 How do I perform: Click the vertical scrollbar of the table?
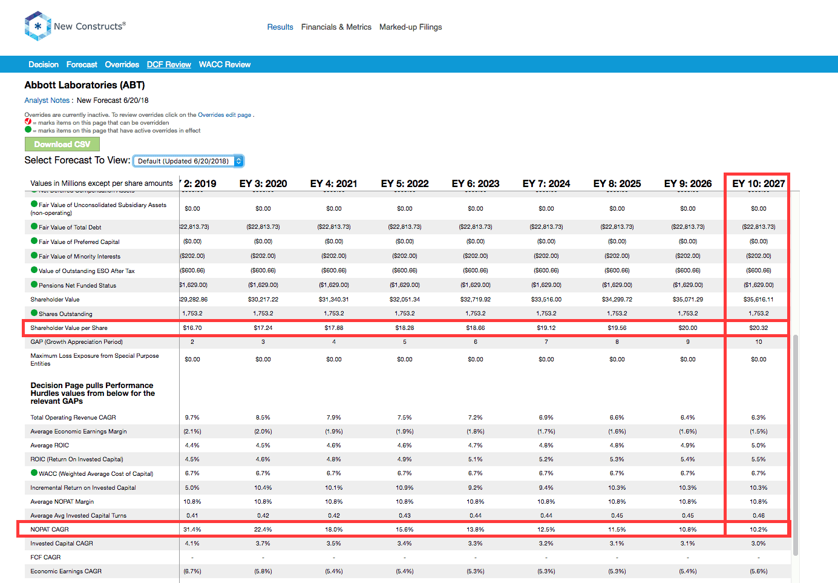pos(796,445)
